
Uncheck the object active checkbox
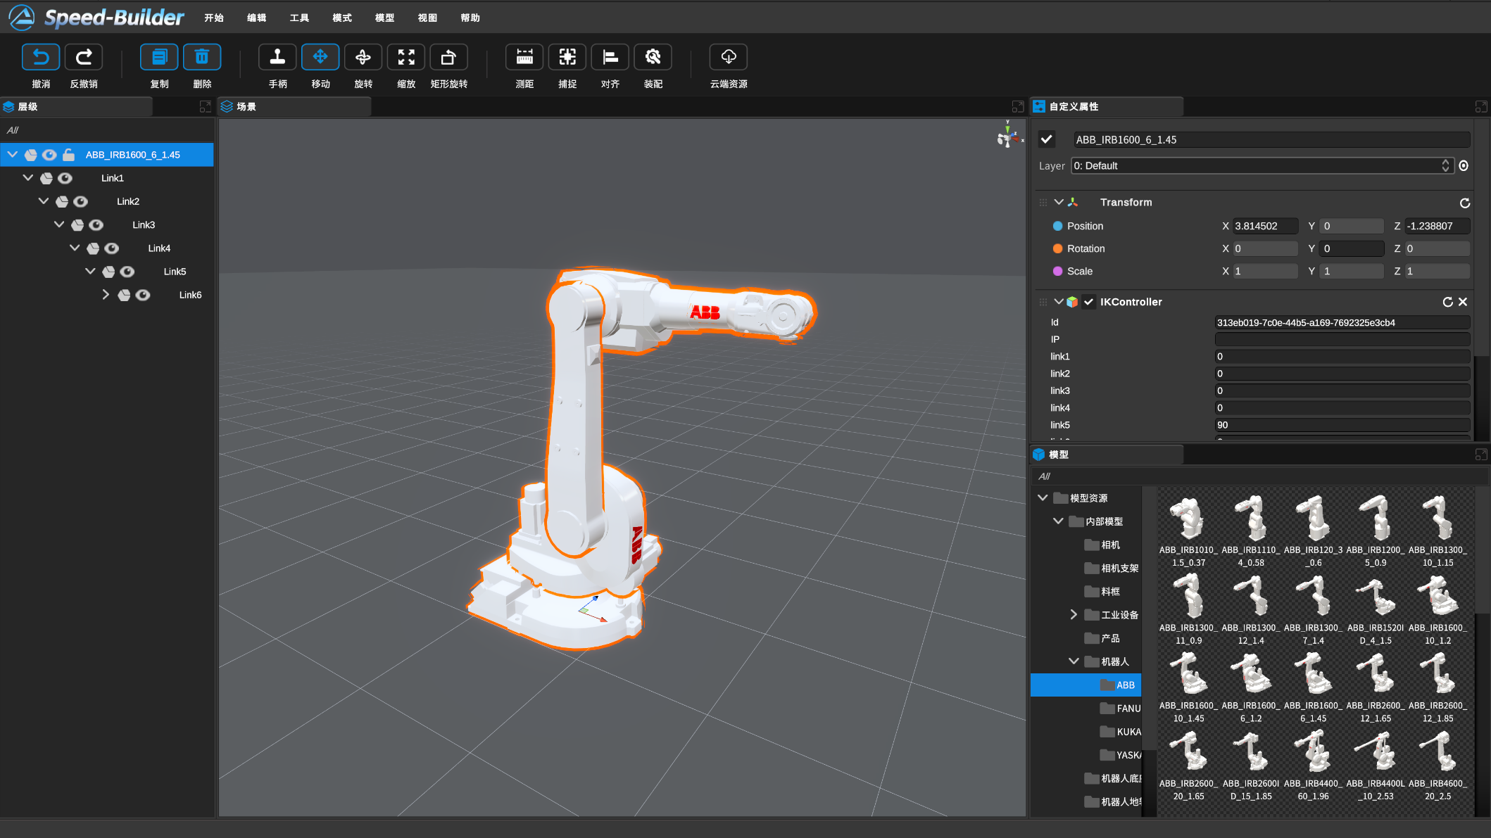click(1047, 139)
